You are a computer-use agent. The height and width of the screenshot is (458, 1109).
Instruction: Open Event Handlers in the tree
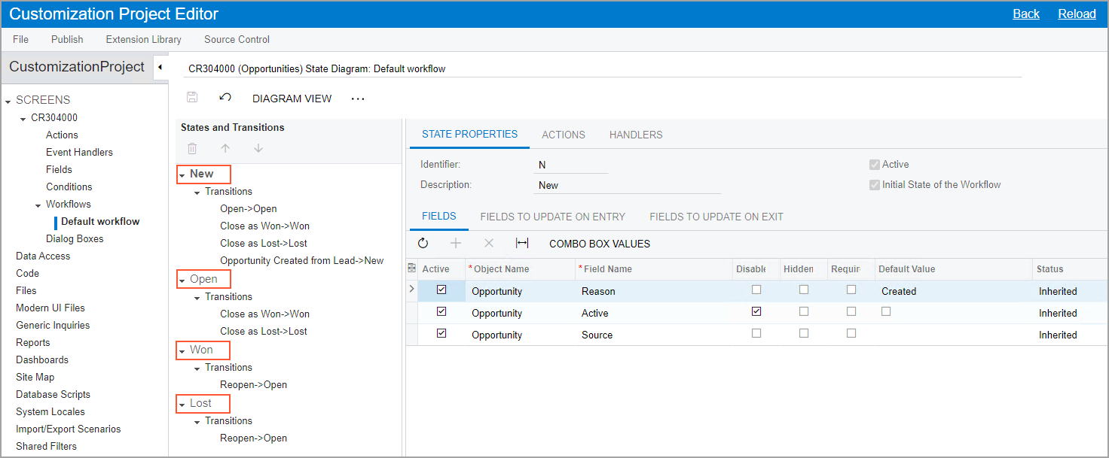pyautogui.click(x=79, y=152)
